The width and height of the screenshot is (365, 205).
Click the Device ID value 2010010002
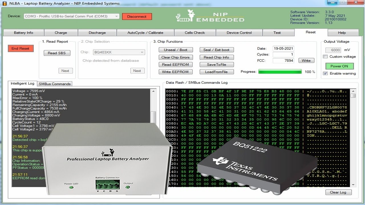click(336, 19)
